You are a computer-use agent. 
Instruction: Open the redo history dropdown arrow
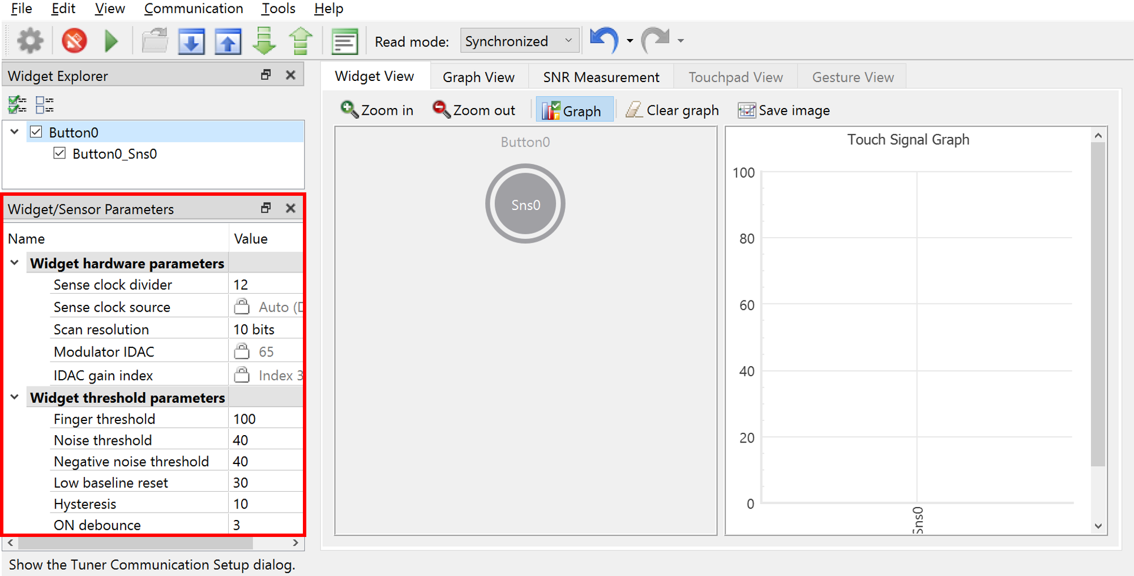click(681, 41)
